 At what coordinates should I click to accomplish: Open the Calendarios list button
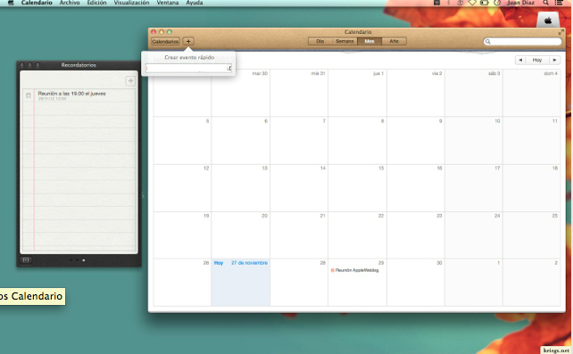point(165,41)
